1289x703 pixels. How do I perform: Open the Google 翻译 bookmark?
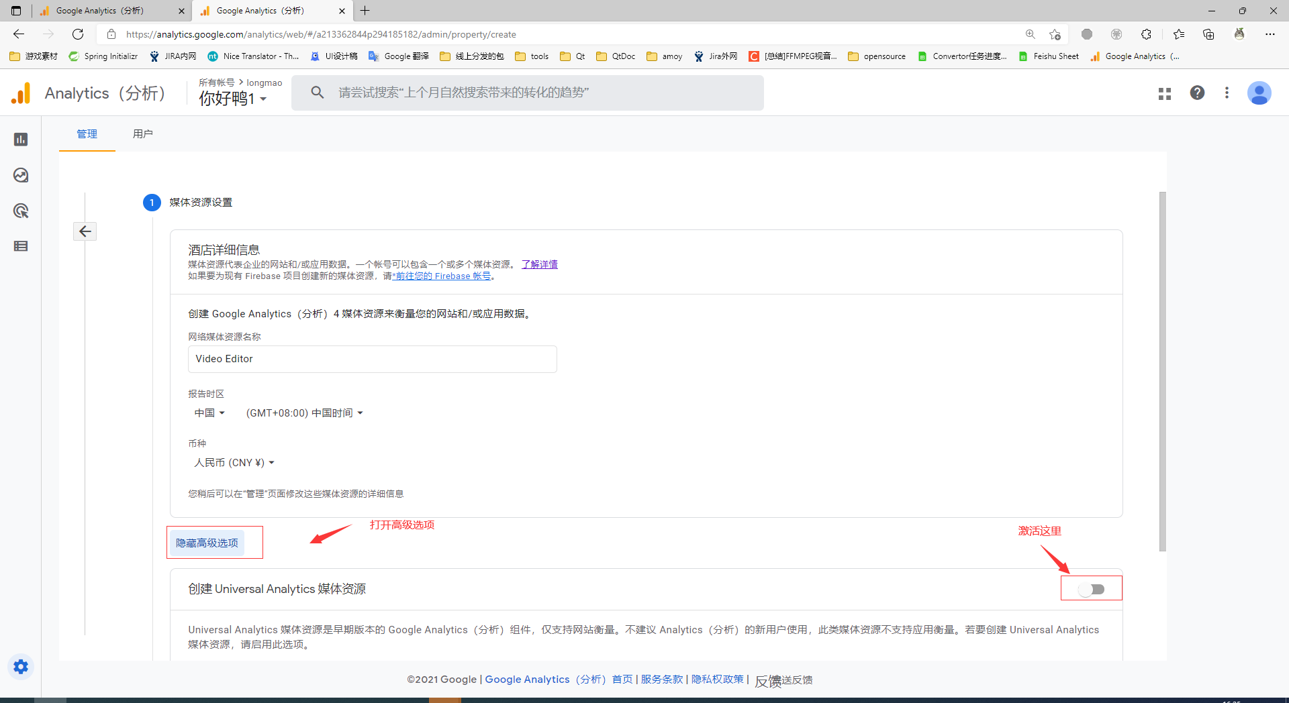pyautogui.click(x=399, y=56)
